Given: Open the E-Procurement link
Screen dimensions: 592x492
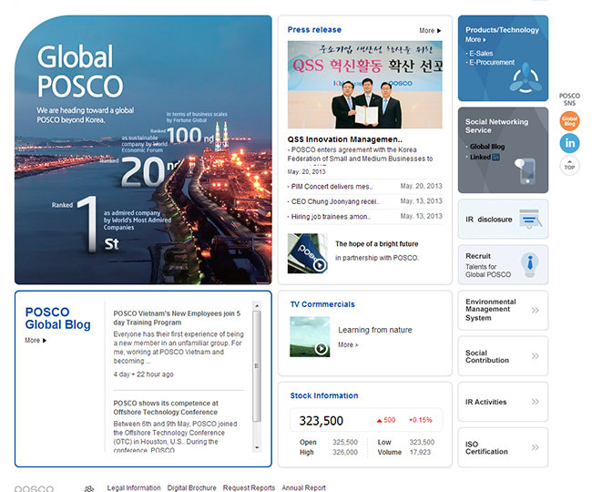Looking at the screenshot, I should pyautogui.click(x=492, y=62).
